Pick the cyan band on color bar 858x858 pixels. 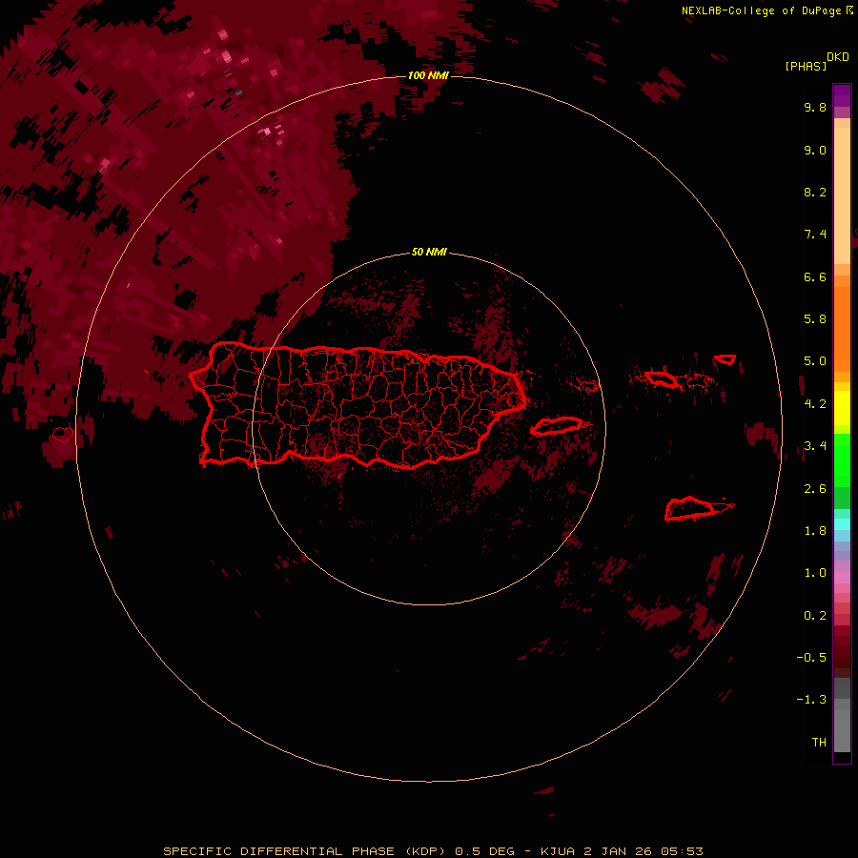click(842, 523)
